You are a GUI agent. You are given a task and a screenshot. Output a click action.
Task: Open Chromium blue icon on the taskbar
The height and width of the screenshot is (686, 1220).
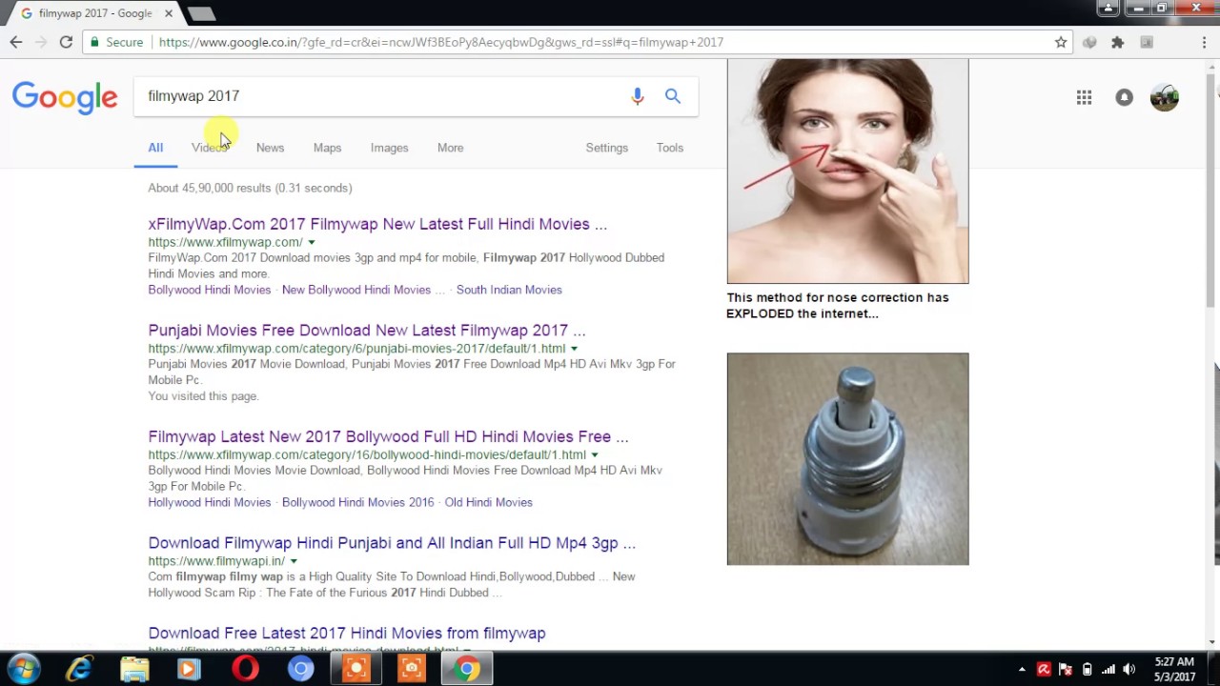point(300,669)
